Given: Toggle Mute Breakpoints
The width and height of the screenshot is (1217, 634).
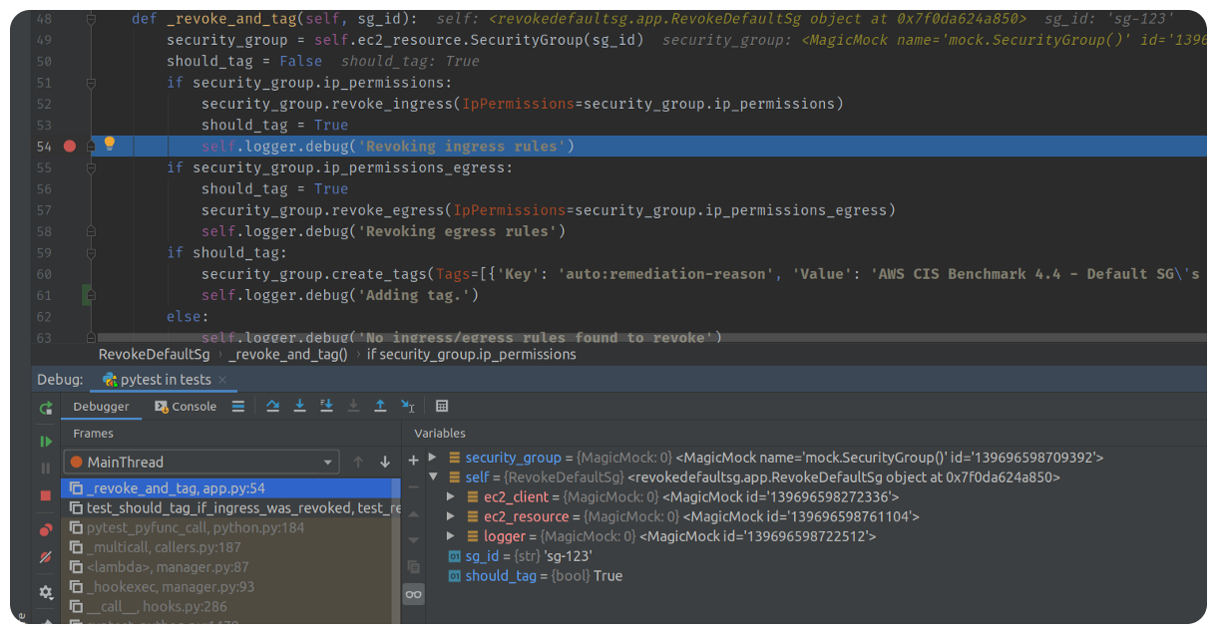Looking at the screenshot, I should [x=46, y=557].
